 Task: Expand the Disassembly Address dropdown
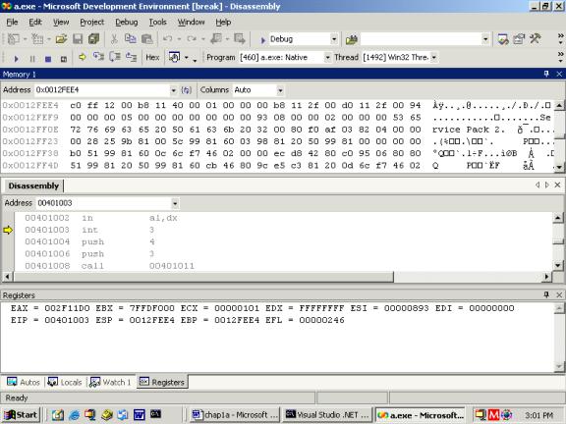(x=175, y=203)
